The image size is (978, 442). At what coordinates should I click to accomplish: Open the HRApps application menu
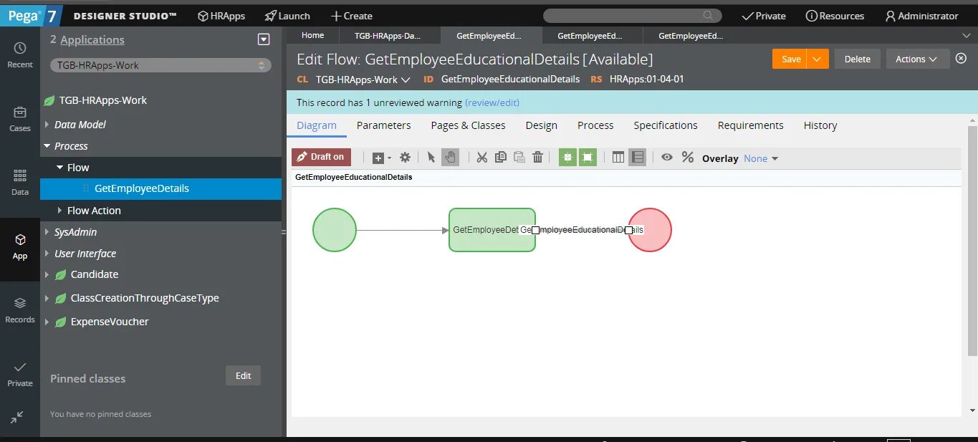[x=221, y=16]
